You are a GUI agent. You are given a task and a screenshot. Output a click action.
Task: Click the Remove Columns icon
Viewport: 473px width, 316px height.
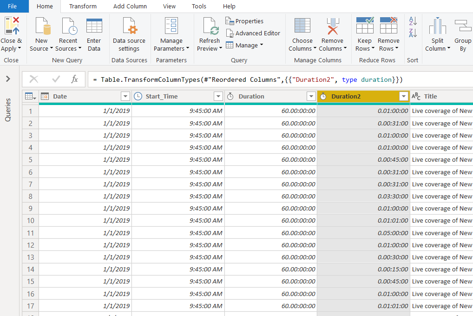point(332,26)
